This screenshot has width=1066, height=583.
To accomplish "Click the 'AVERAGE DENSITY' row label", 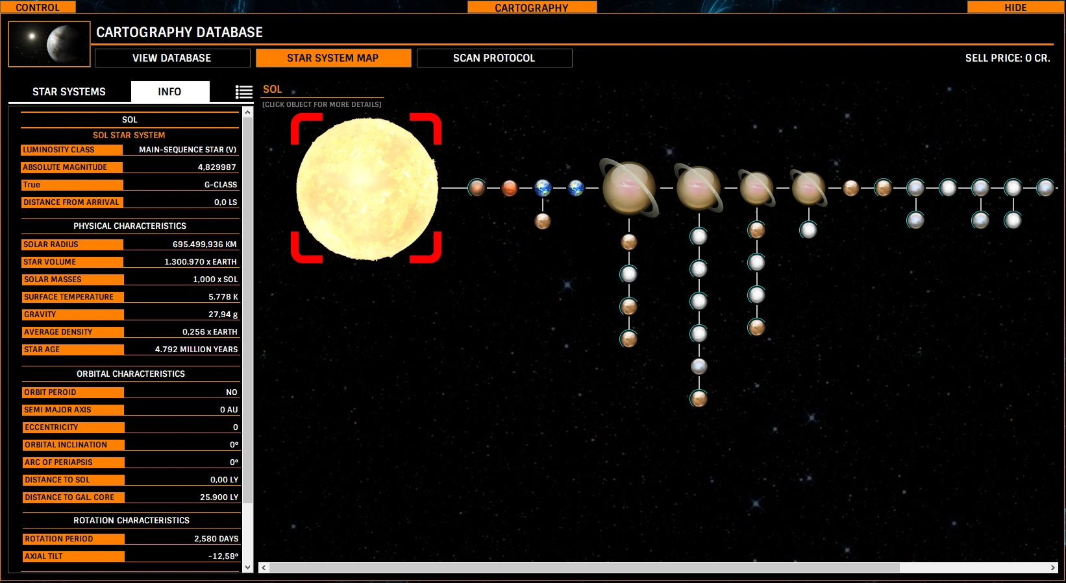I will point(72,332).
